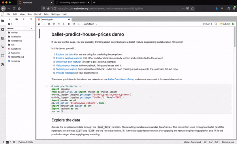Follow the 'Provide feedback' link
Screen dimensions: 237x144
pos(65,73)
